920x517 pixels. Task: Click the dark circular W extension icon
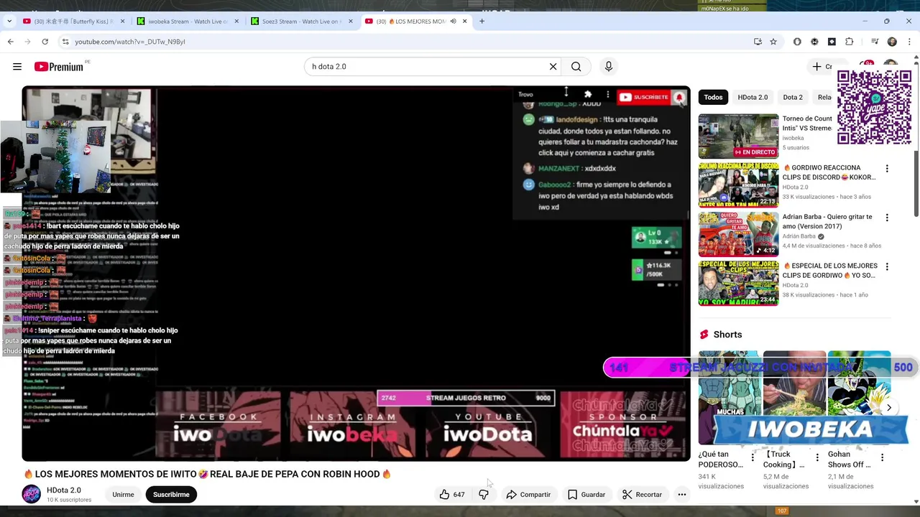tap(814, 42)
